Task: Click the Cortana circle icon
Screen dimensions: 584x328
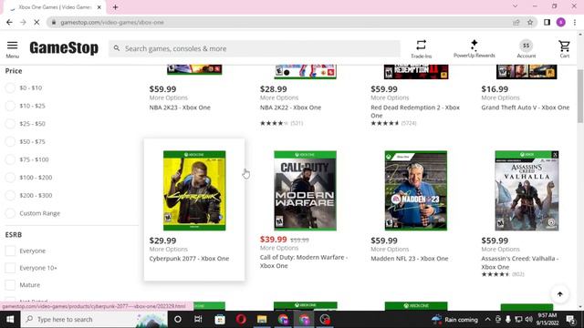Action: point(178,320)
